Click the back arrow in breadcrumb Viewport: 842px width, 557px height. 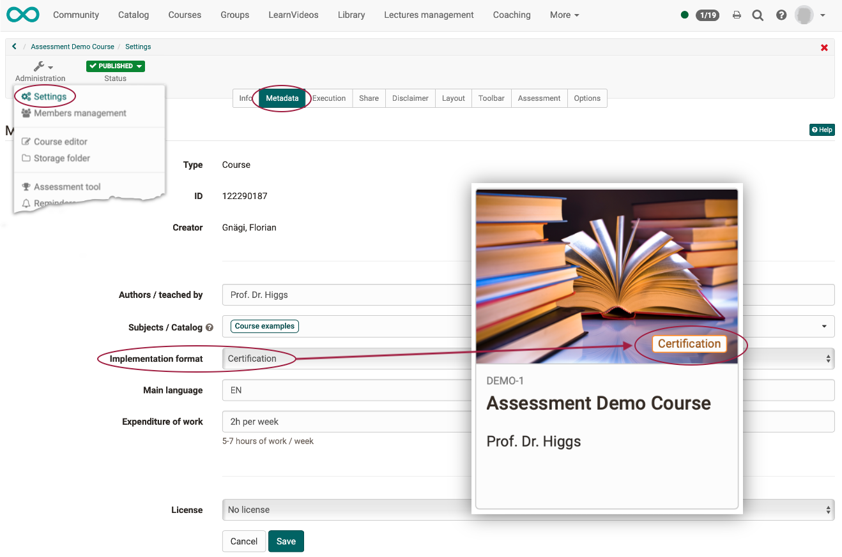click(14, 47)
